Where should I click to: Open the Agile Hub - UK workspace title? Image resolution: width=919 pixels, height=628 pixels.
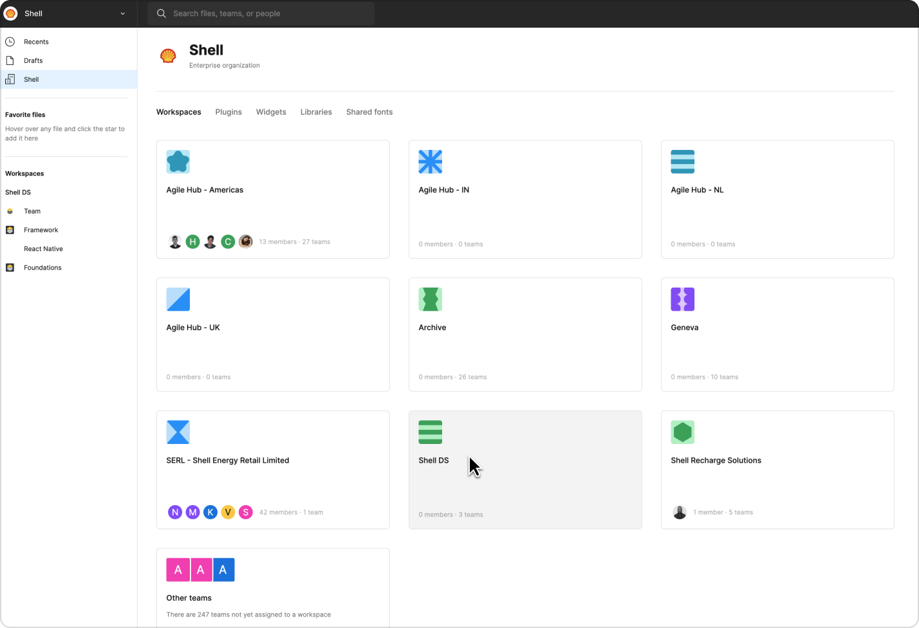click(193, 328)
